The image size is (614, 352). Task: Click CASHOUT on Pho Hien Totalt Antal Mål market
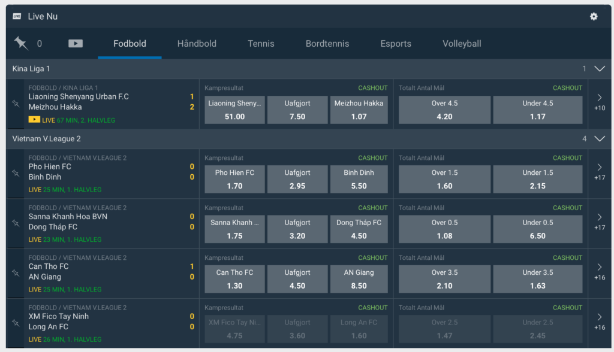pyautogui.click(x=567, y=157)
